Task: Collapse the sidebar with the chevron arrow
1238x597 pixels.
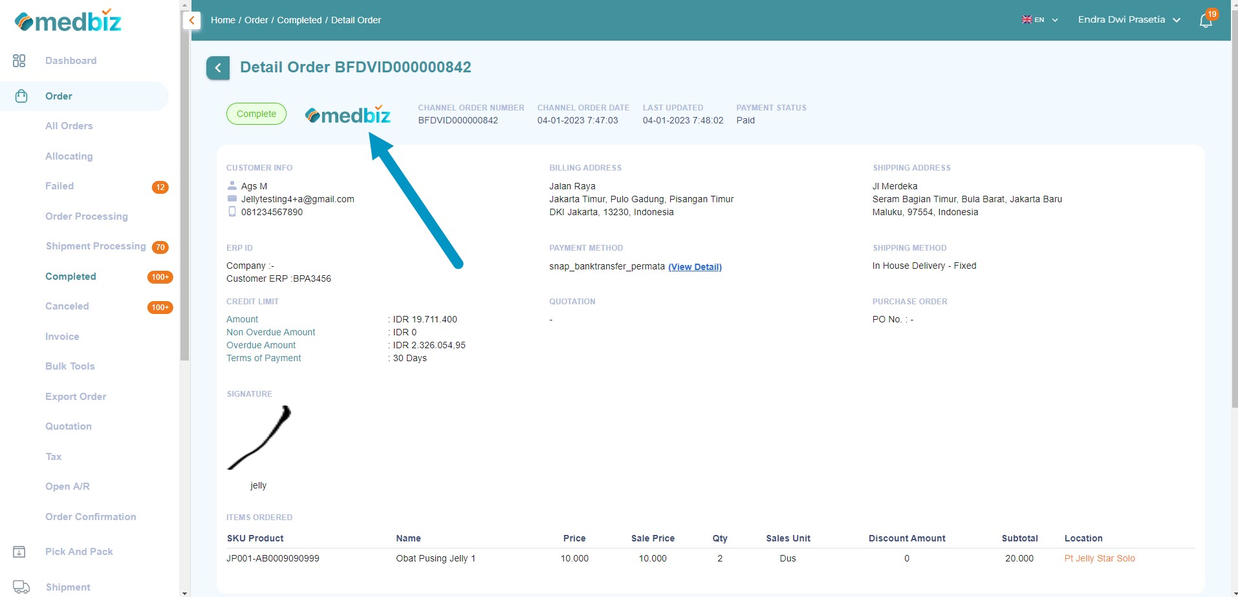Action: coord(191,20)
